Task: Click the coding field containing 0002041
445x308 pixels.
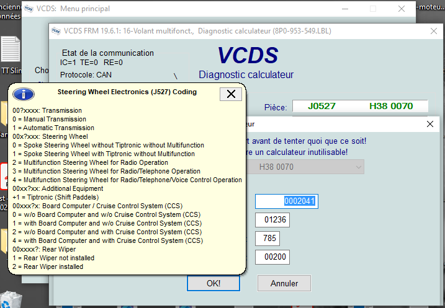Action: [x=286, y=201]
